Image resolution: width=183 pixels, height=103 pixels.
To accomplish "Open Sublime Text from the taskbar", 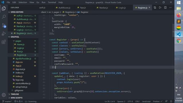I will [178, 21].
